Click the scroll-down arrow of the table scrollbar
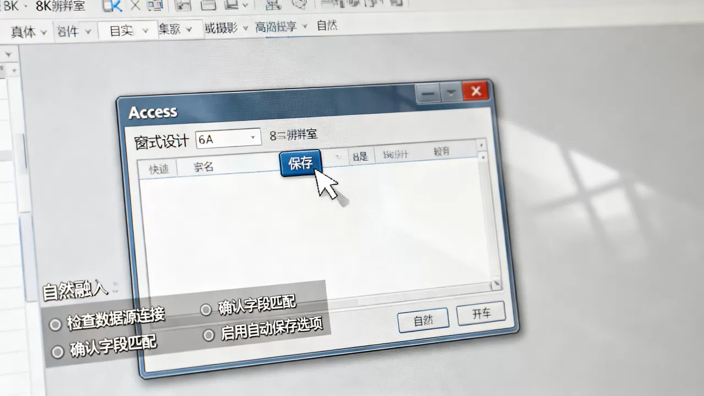This screenshot has width=704, height=396. tap(496, 284)
